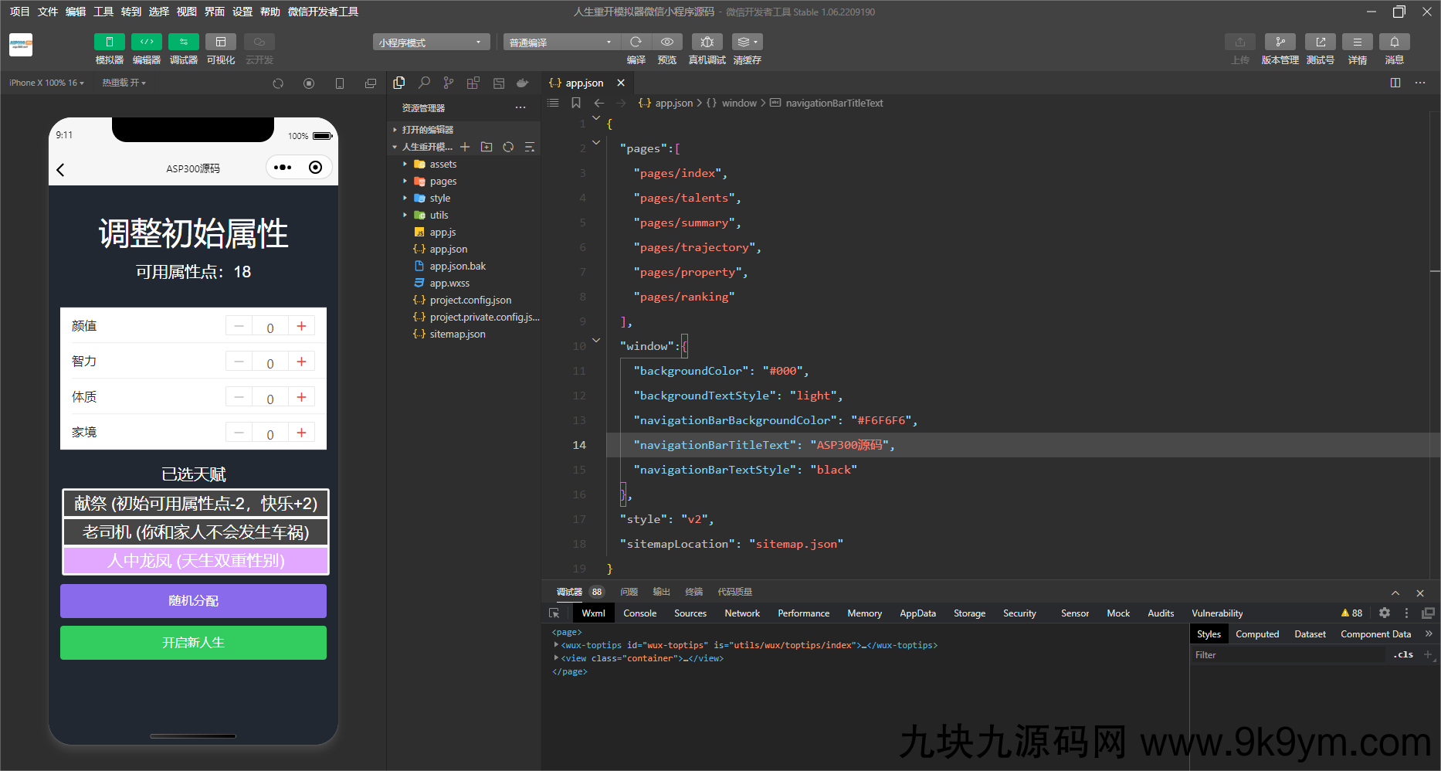Viewport: 1441px width, 771px height.
Task: Click the simulator stop record icon
Action: pyautogui.click(x=309, y=83)
